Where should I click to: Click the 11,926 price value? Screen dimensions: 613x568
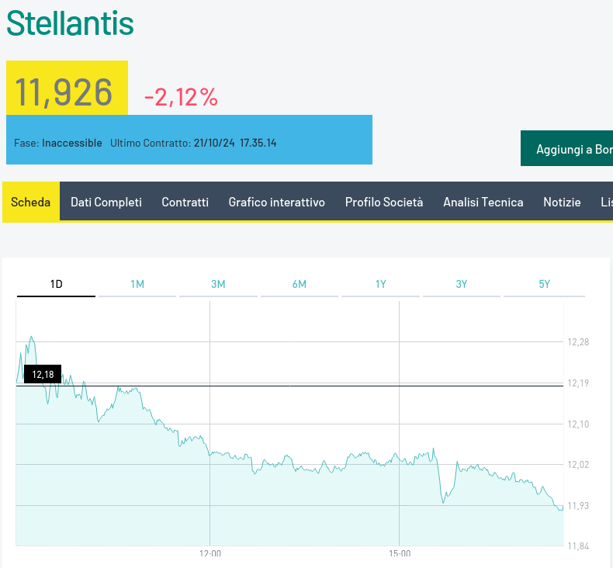pos(64,92)
